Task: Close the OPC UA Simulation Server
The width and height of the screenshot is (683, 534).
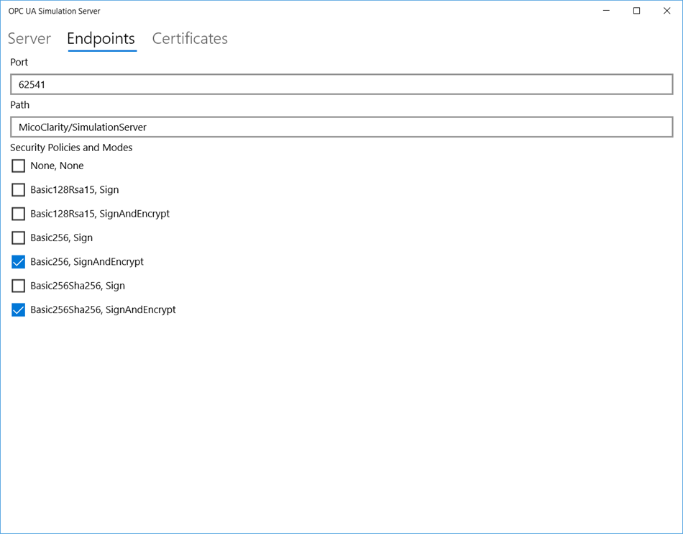Action: (666, 11)
